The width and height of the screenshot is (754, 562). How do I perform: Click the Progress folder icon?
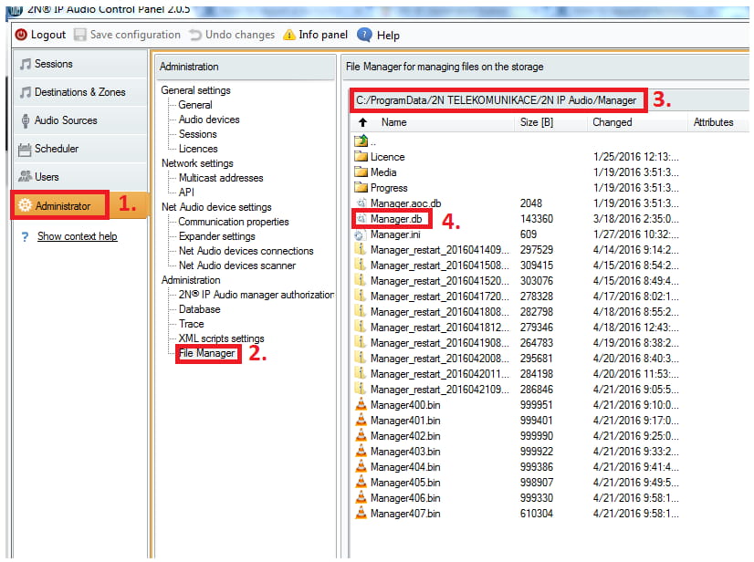pyautogui.click(x=361, y=187)
